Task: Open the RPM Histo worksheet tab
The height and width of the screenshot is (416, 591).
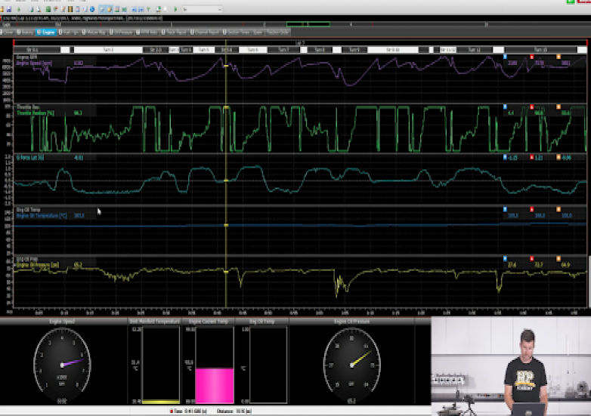Action: pyautogui.click(x=147, y=32)
